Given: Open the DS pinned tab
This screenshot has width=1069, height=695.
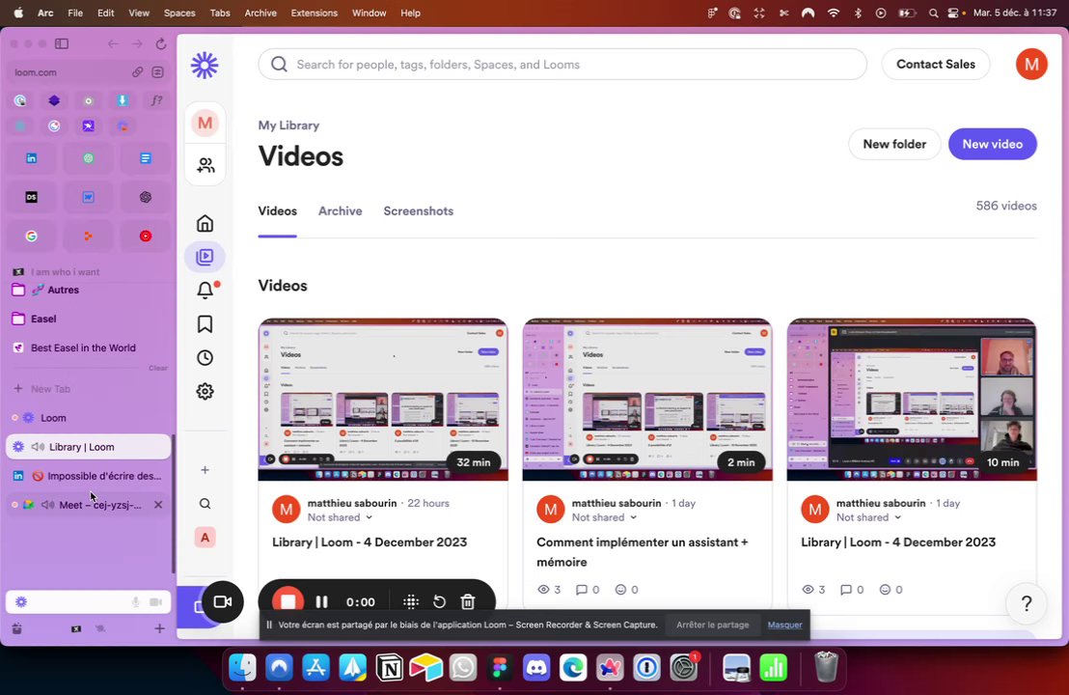Looking at the screenshot, I should click(32, 197).
